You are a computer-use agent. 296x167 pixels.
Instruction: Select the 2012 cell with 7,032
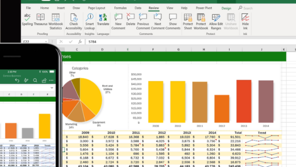[153, 158]
